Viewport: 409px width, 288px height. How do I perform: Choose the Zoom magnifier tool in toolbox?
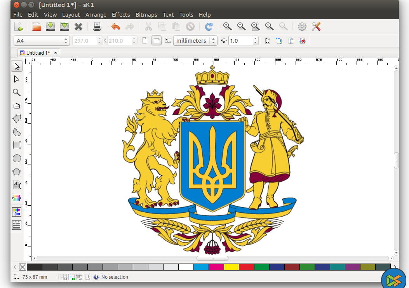pos(17,92)
